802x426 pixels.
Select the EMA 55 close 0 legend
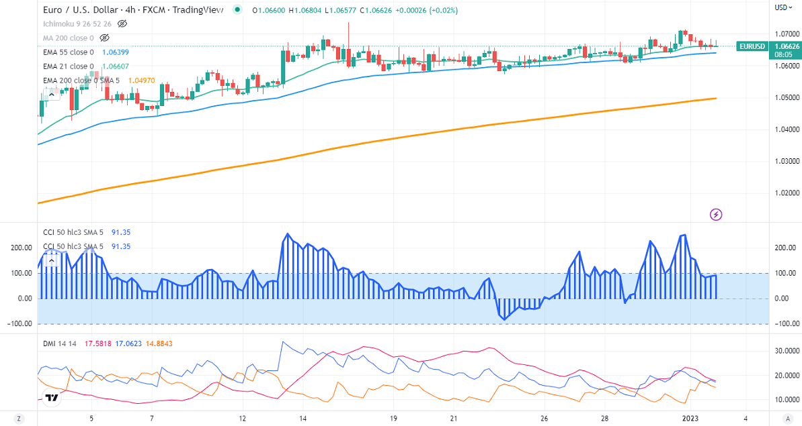[x=69, y=52]
